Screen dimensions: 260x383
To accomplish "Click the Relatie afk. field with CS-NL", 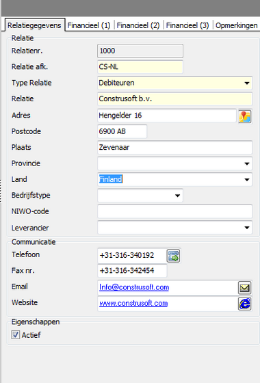I will (140, 67).
